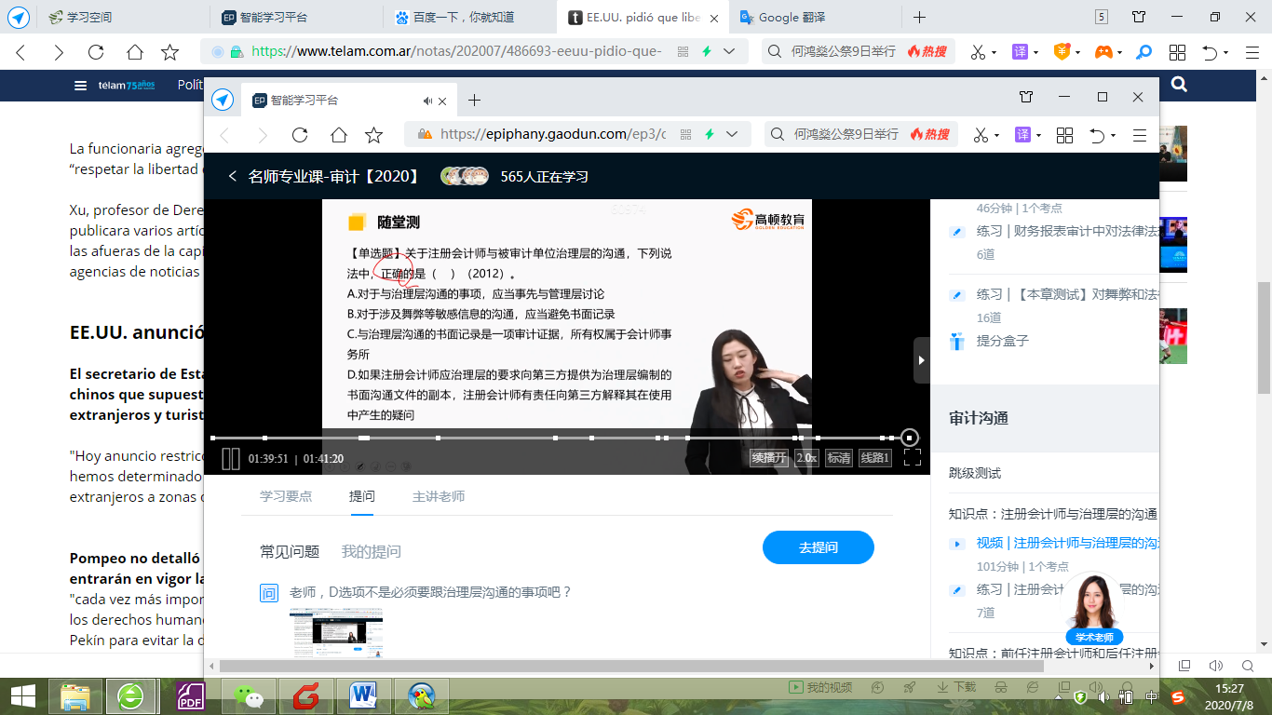Switch to the 我的提问 tab
This screenshot has height=715, width=1272.
coord(371,551)
